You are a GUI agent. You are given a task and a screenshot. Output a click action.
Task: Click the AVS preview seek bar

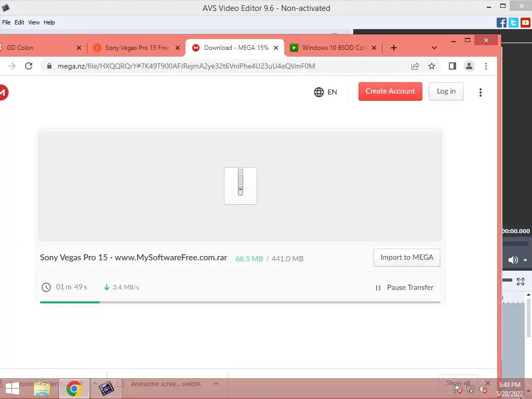tap(515, 244)
